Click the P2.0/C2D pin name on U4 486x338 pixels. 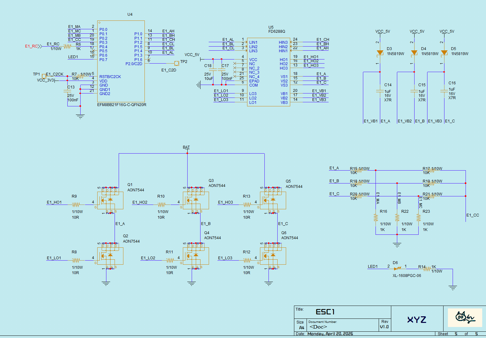134,64
